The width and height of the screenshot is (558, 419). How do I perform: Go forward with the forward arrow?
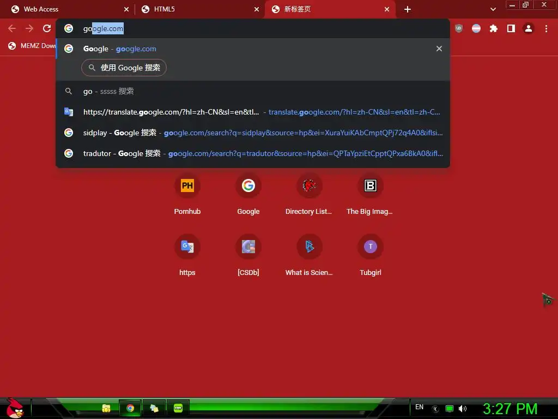[29, 28]
